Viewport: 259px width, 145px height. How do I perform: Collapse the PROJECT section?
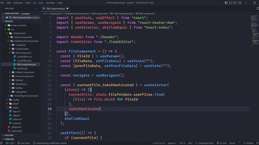pos(7,21)
